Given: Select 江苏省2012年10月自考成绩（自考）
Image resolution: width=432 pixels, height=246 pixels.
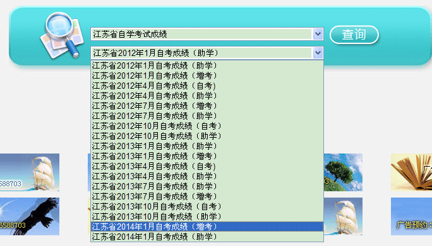Looking at the screenshot, I should pos(207,126).
